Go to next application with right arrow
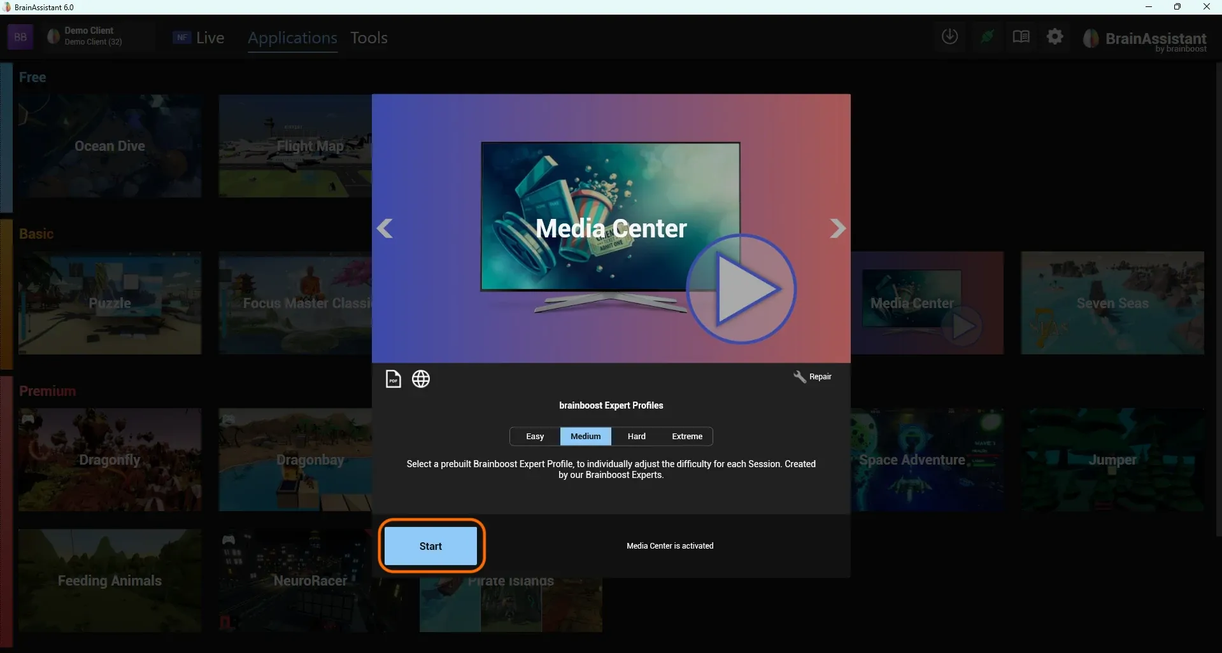Viewport: 1222px width, 653px height. pyautogui.click(x=838, y=228)
